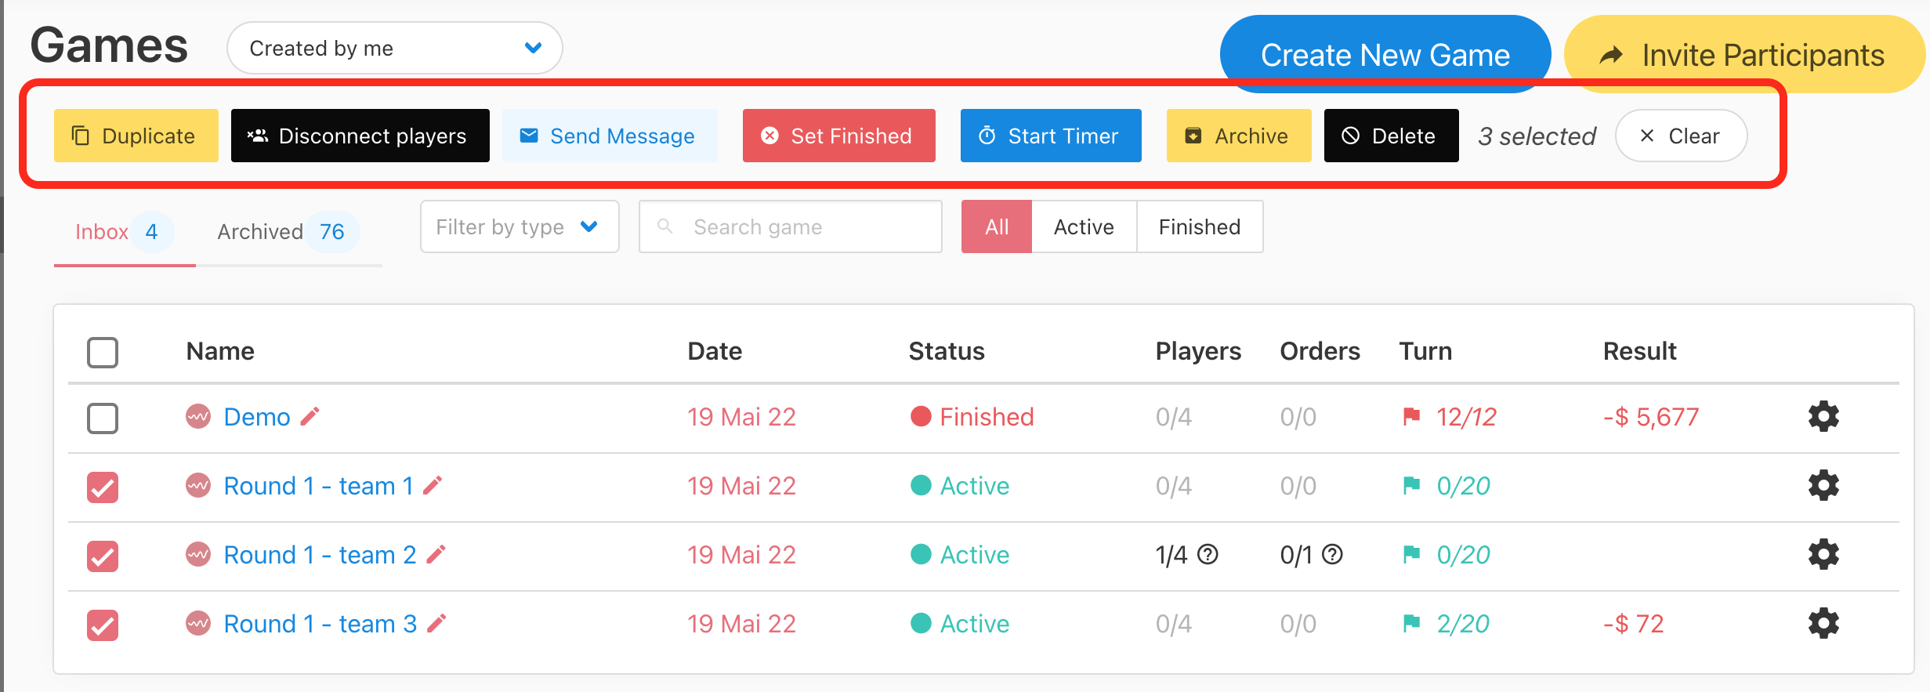Screen dimensions: 1930x692
Task: Click turn flag icon for Round 1 - team 2
Action: point(1411,554)
